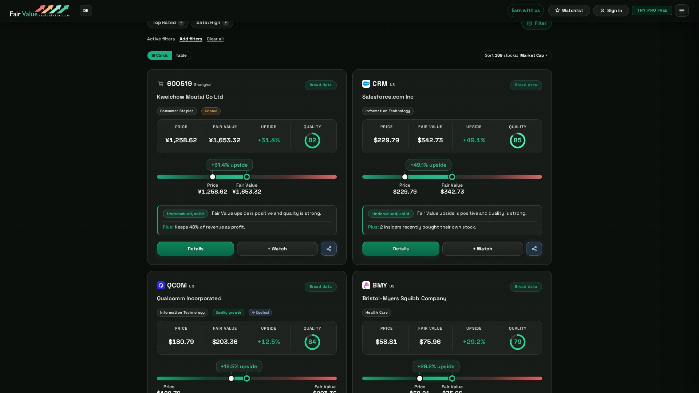699x393 pixels.
Task: Click quality score ring 82
Action: tap(312, 140)
